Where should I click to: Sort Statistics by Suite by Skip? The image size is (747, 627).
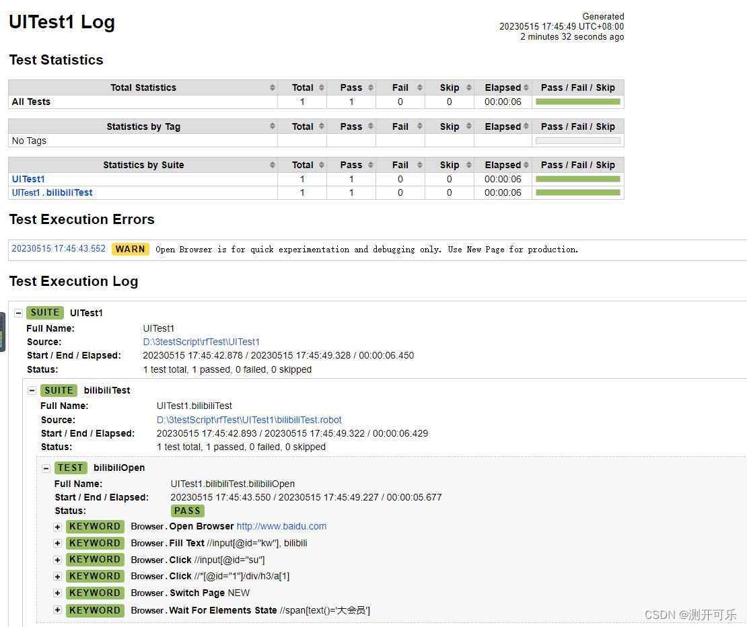point(469,165)
